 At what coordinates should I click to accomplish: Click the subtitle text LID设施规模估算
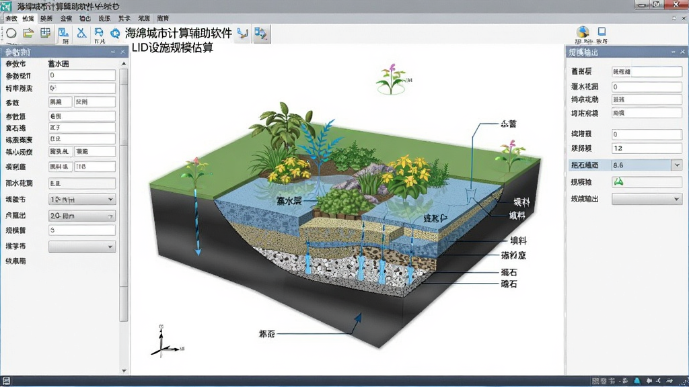[x=172, y=48]
